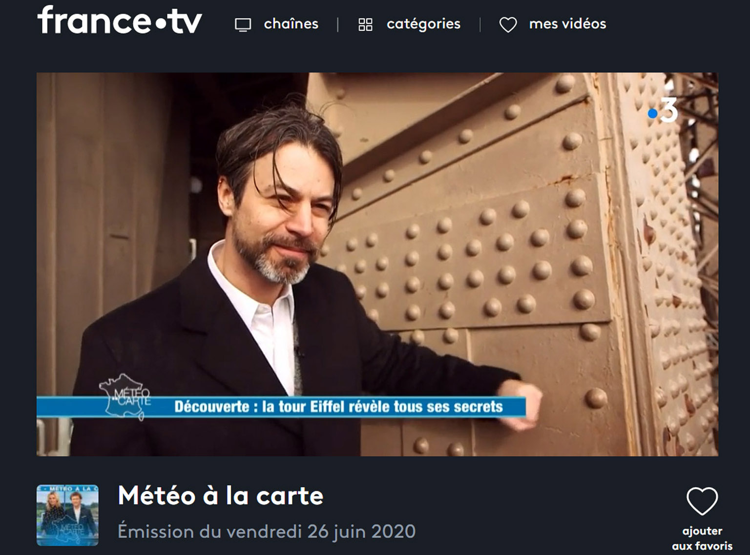The height and width of the screenshot is (555, 750).
Task: Toggle the ajouter aux favoris heart
Action: (x=702, y=501)
